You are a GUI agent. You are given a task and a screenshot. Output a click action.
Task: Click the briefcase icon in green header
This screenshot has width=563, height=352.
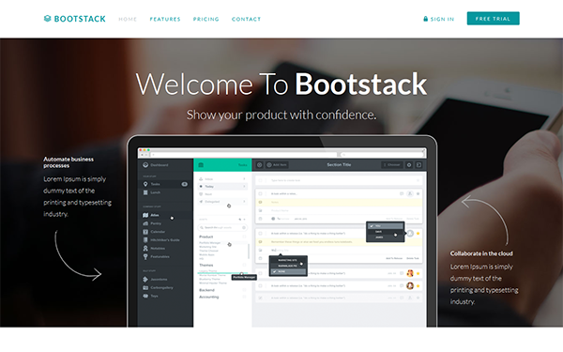(x=201, y=165)
